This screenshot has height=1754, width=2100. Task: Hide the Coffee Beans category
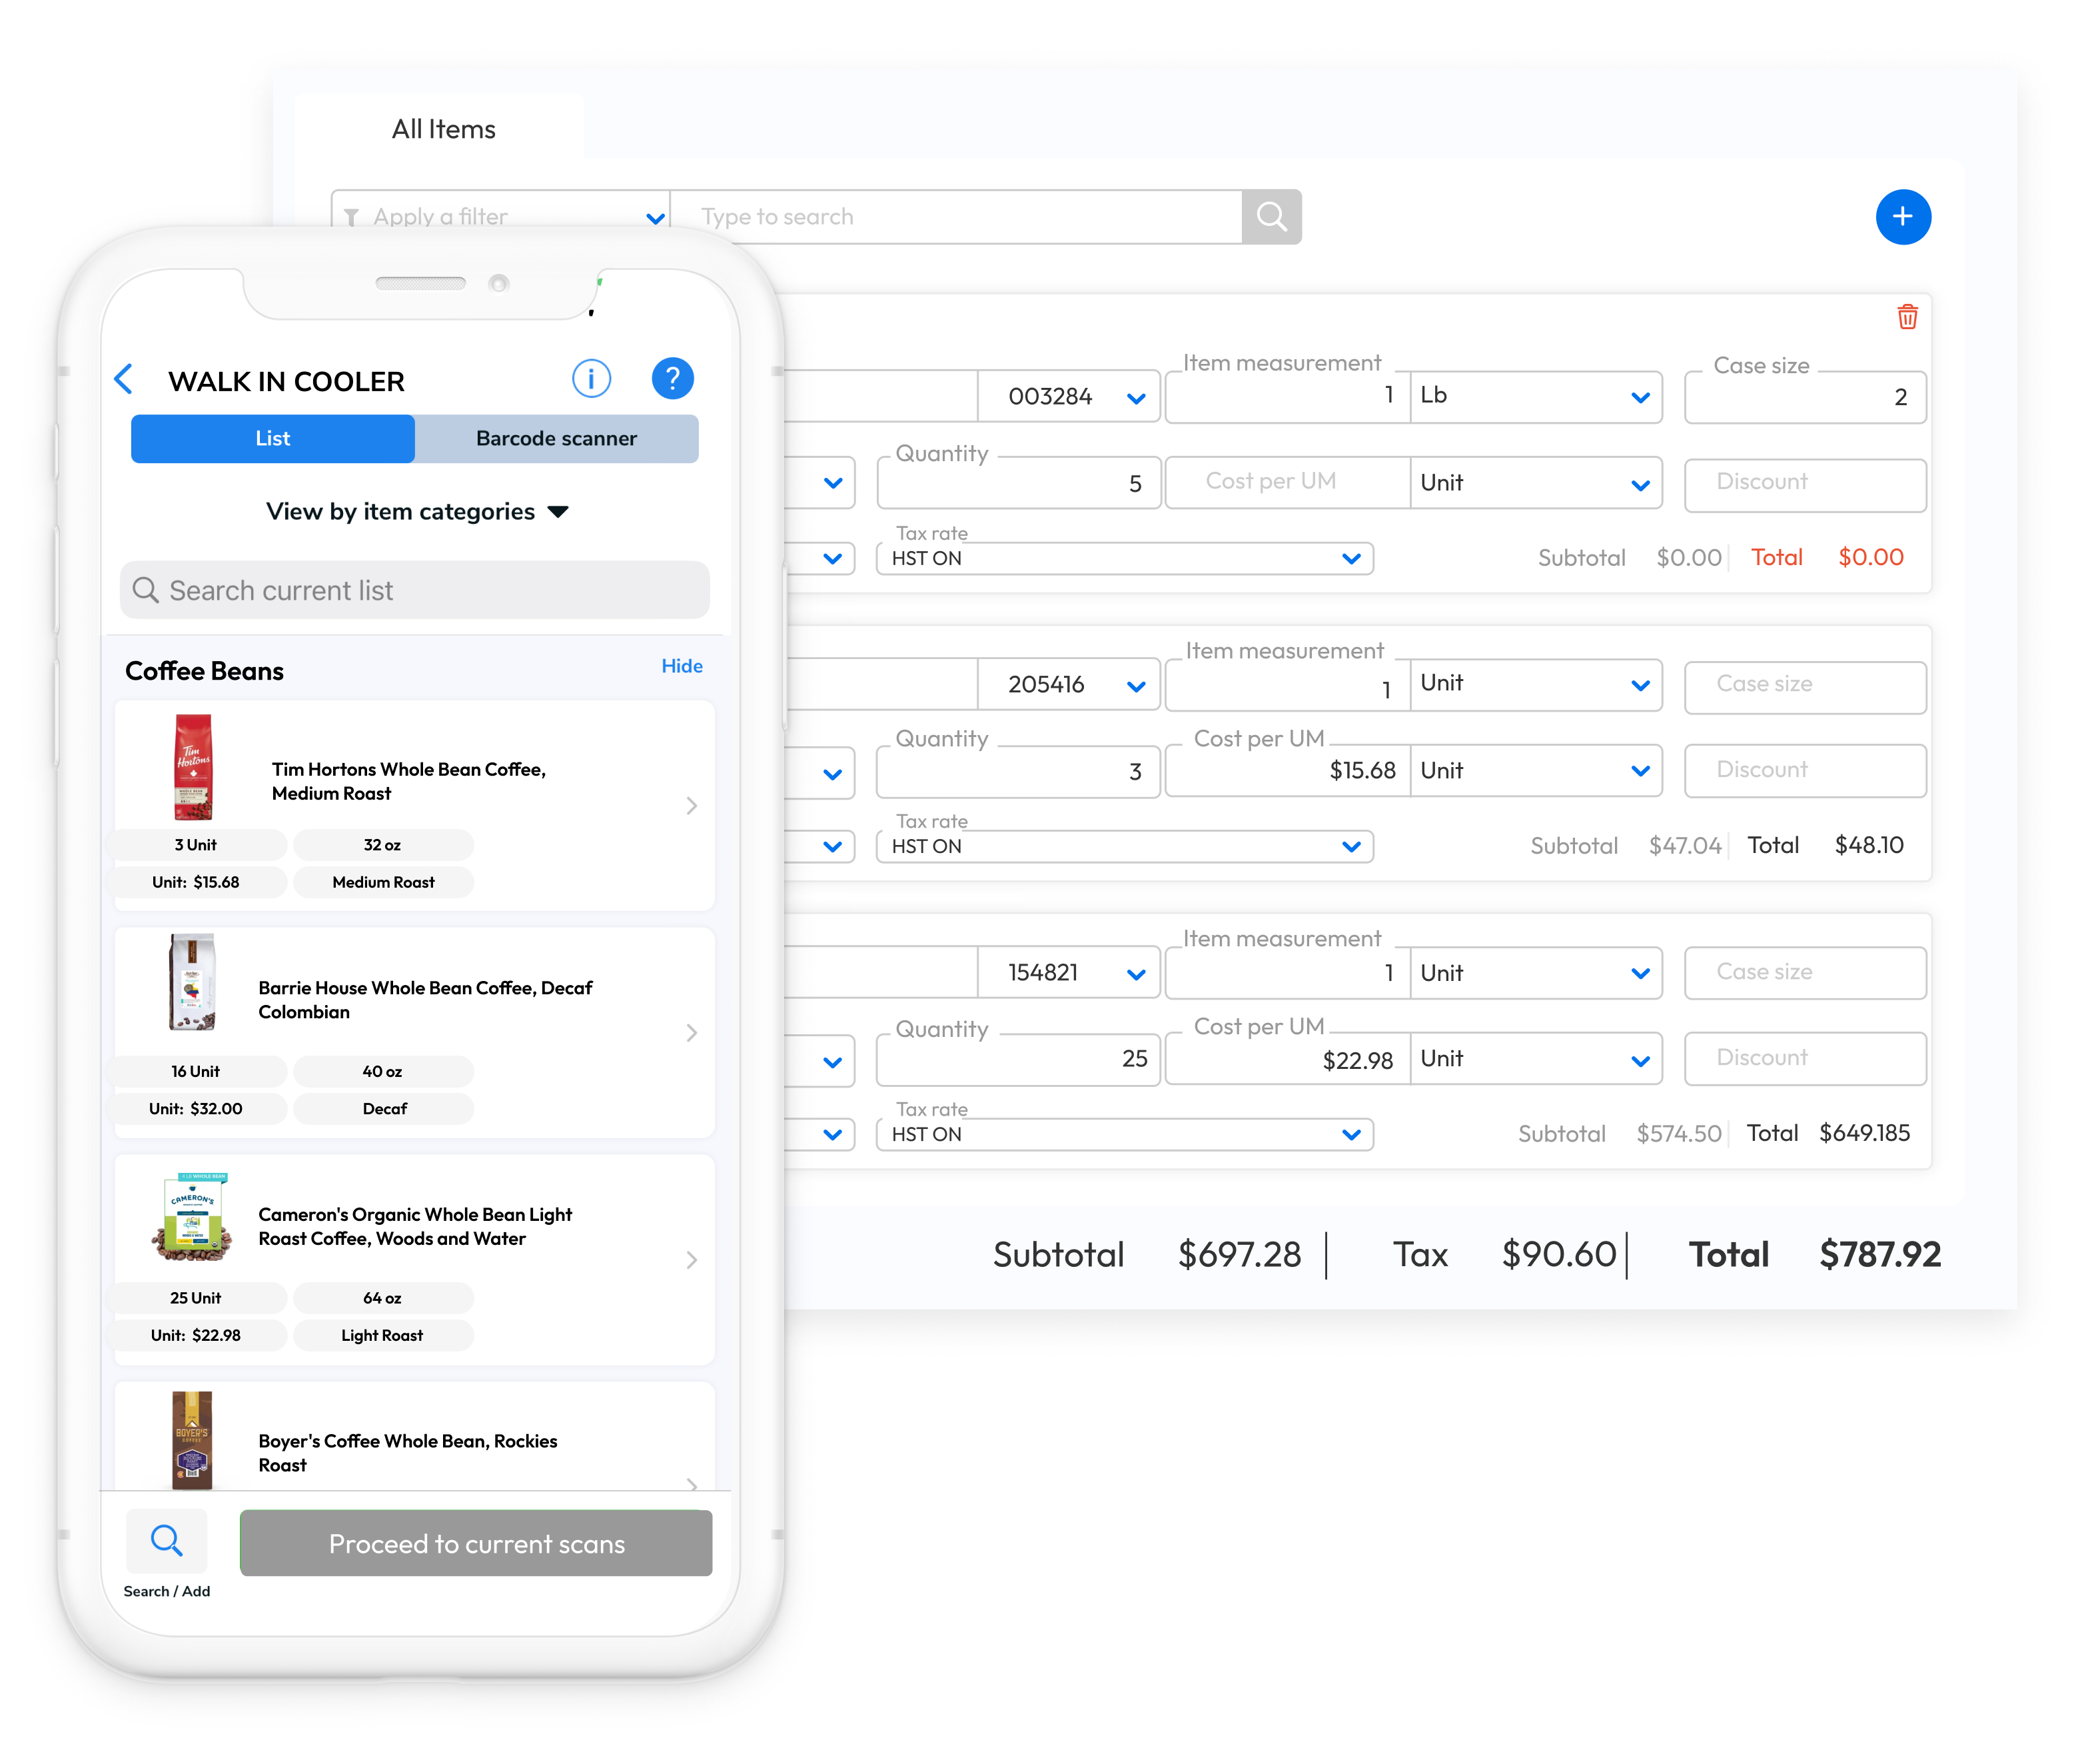pos(681,666)
